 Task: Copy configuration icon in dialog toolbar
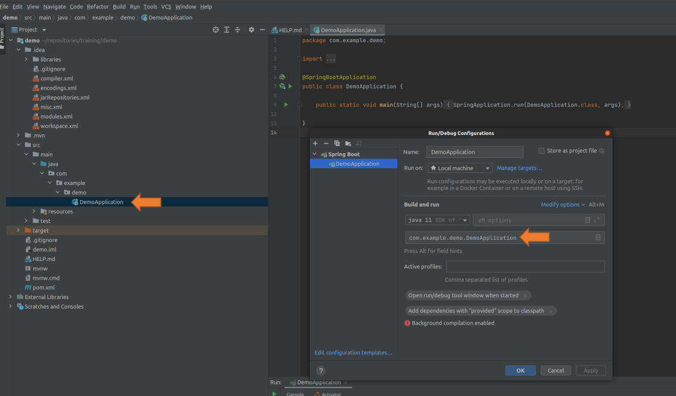[337, 143]
